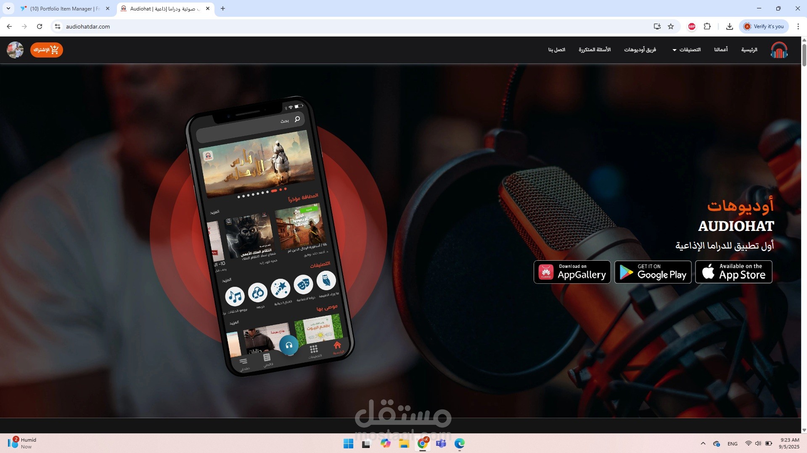Click the page scrollbar down arrow
The image size is (807, 453).
(804, 430)
